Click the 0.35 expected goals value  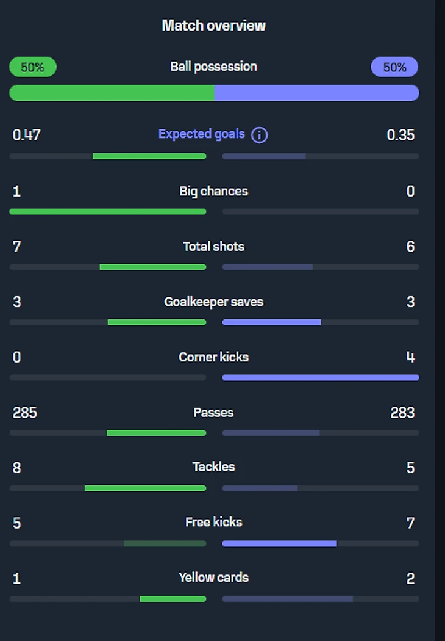[x=400, y=135]
